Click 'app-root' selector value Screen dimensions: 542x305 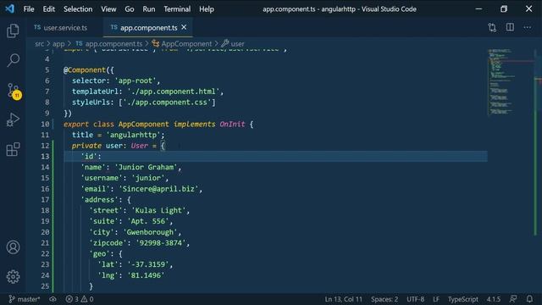click(x=135, y=80)
